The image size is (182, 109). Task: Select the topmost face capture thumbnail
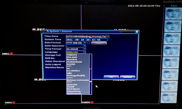pos(173,14)
